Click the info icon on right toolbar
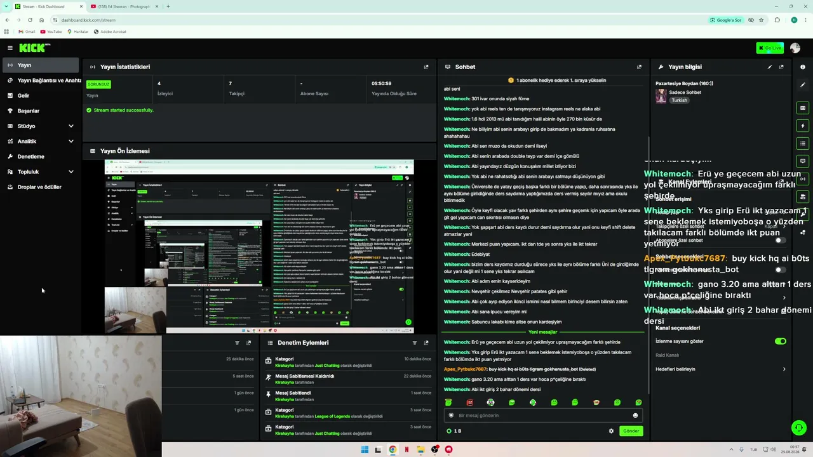Image resolution: width=813 pixels, height=457 pixels. pos(803,67)
